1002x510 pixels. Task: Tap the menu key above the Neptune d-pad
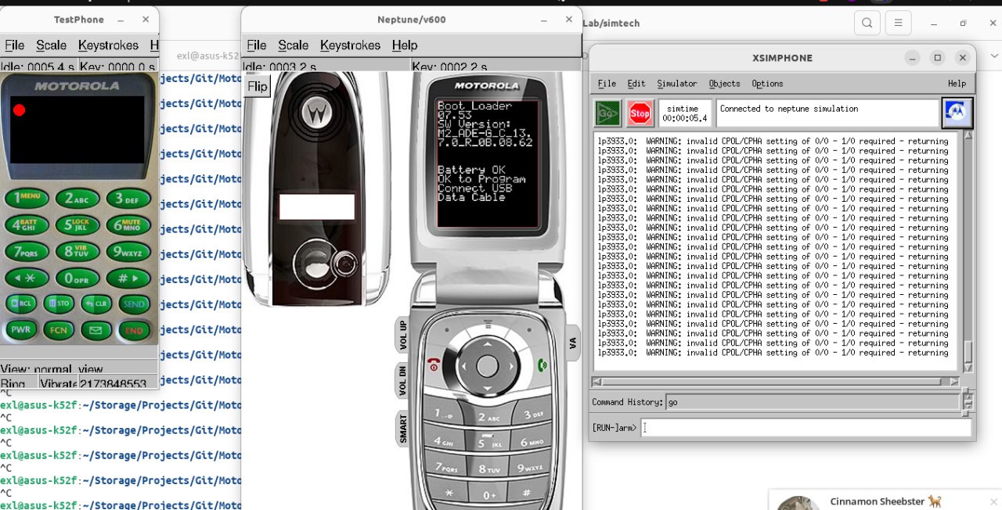[x=488, y=323]
